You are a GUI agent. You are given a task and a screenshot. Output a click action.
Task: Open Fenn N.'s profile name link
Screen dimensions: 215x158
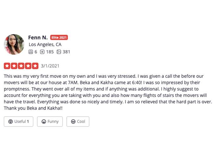point(38,38)
